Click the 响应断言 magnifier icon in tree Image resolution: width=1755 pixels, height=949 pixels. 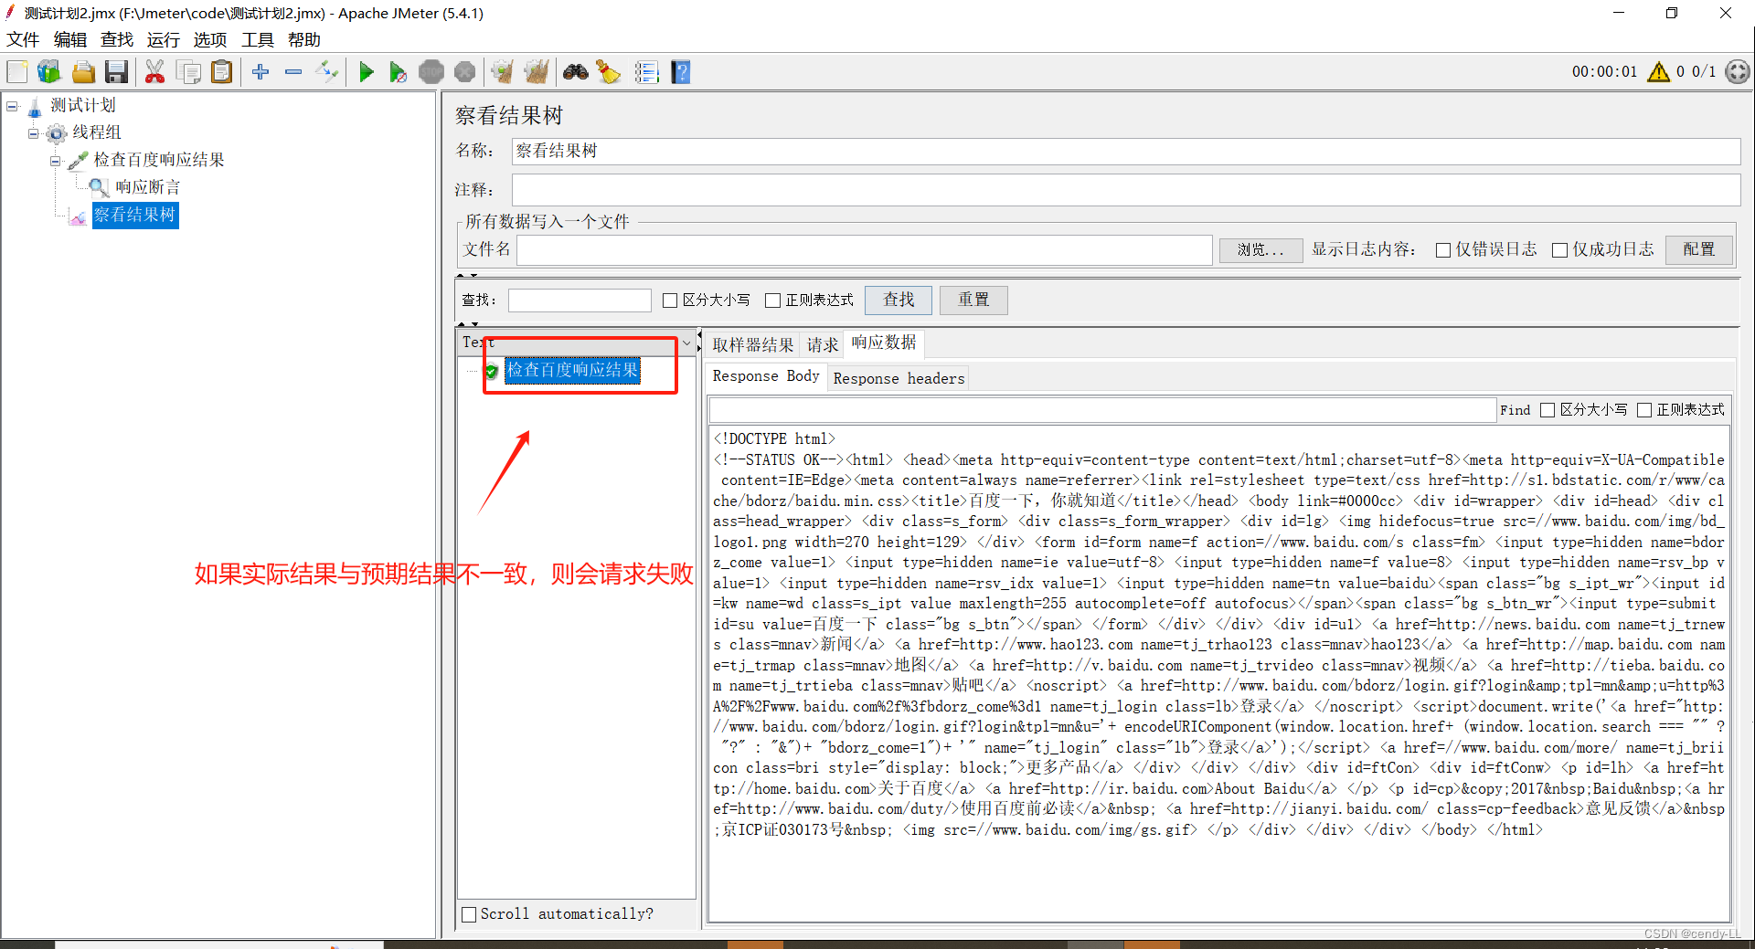pyautogui.click(x=99, y=187)
